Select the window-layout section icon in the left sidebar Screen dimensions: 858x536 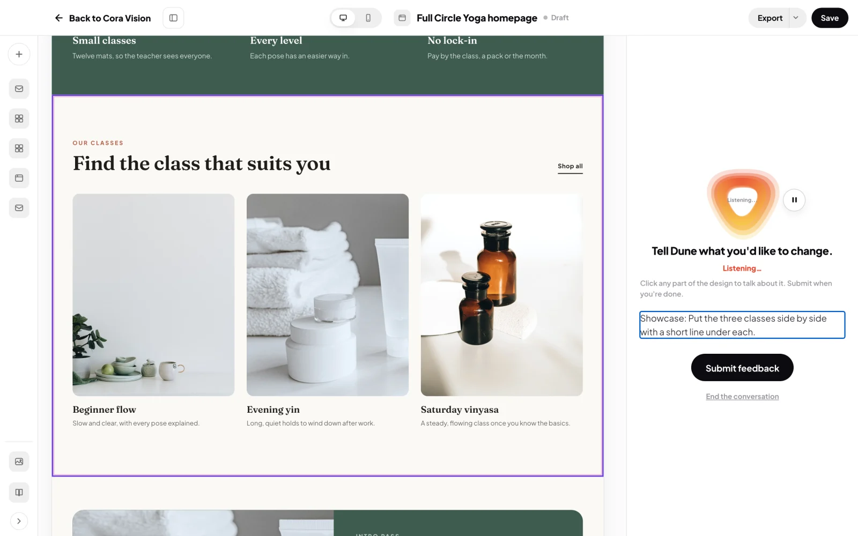(19, 178)
